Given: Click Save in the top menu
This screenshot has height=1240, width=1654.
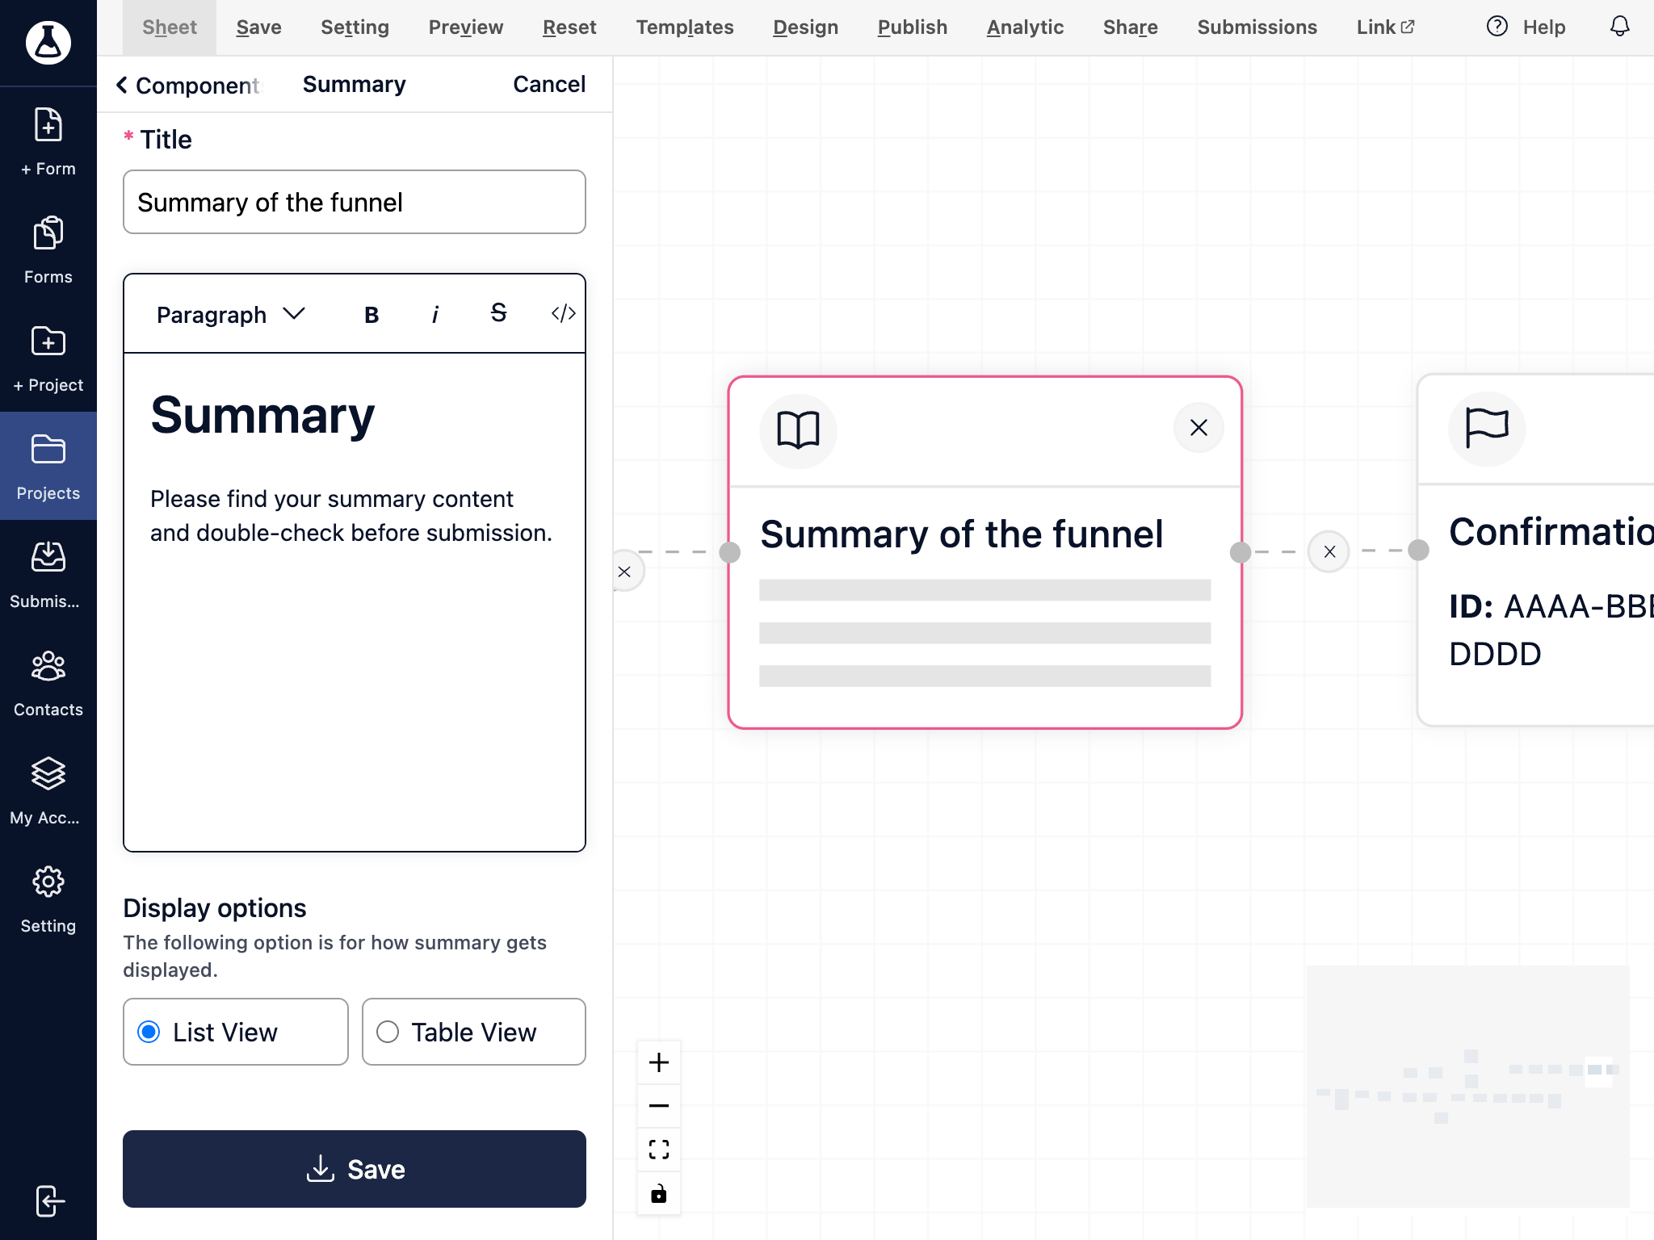Looking at the screenshot, I should [x=259, y=27].
